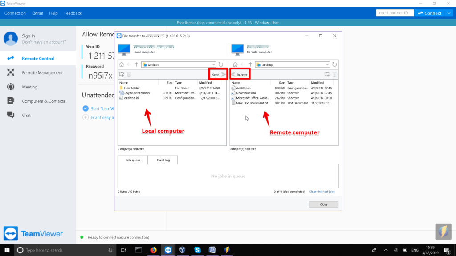Open Computers & Contacts in sidebar

click(x=38, y=101)
